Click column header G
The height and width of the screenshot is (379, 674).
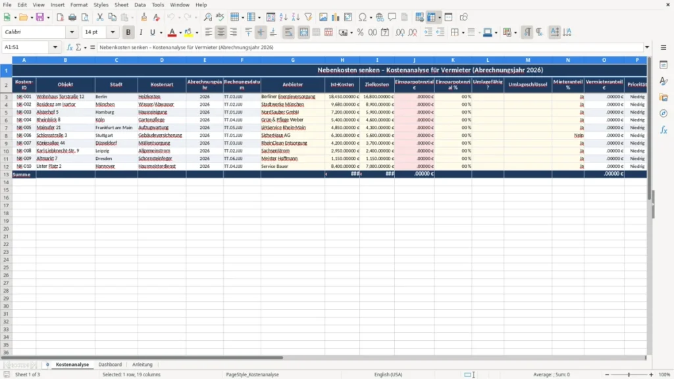293,60
